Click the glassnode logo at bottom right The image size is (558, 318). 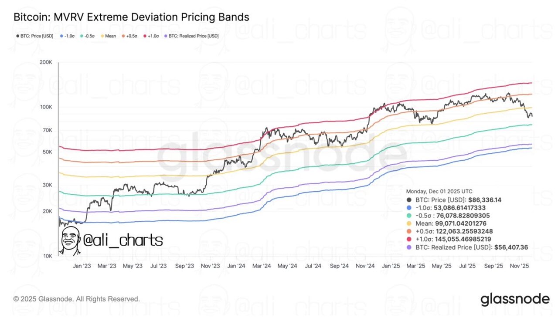pyautogui.click(x=515, y=299)
